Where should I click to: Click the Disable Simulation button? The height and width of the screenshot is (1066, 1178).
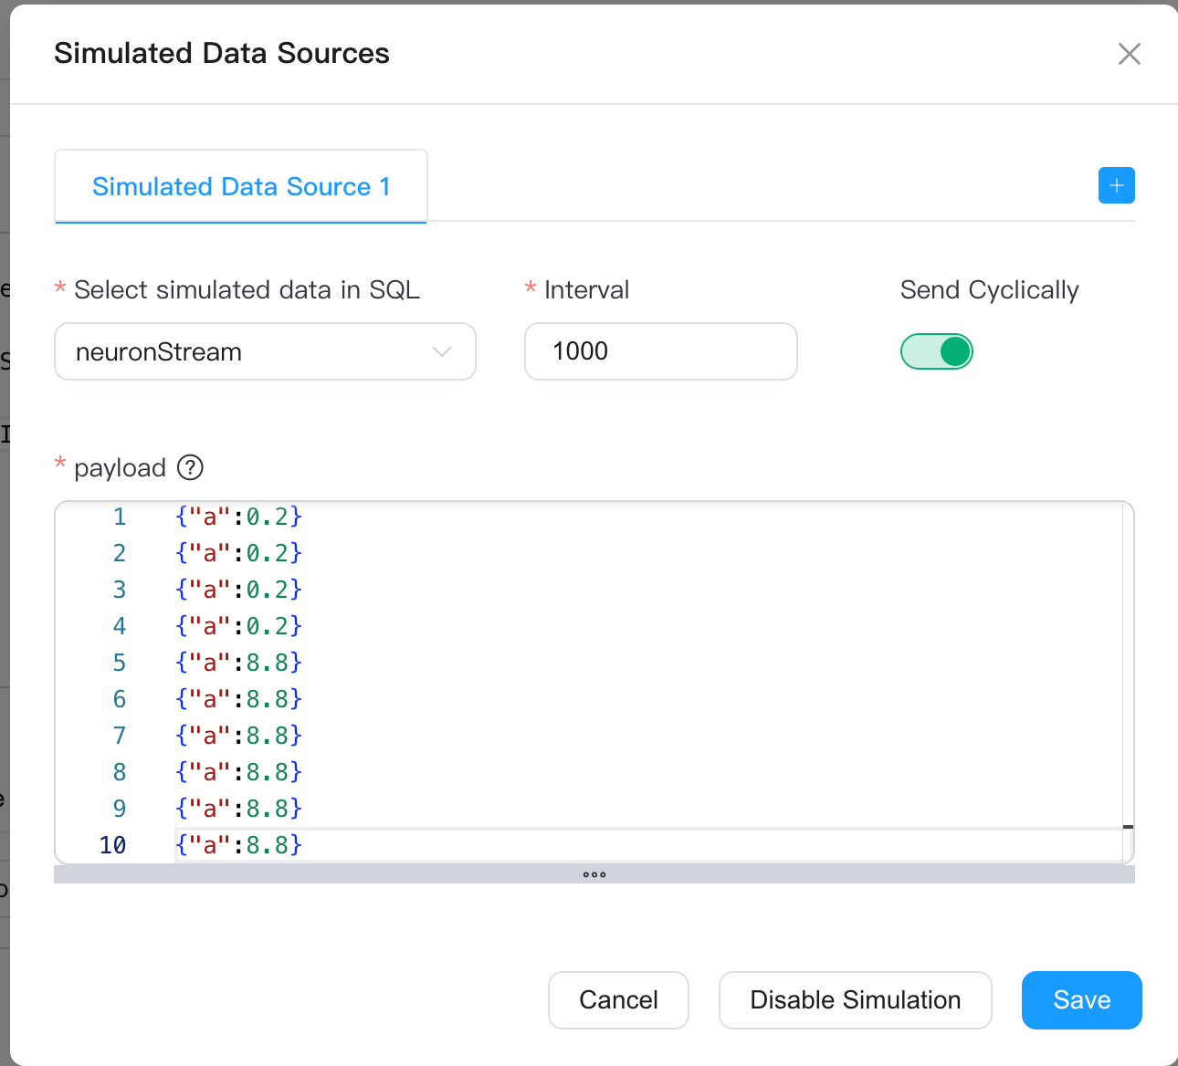pos(855,1000)
